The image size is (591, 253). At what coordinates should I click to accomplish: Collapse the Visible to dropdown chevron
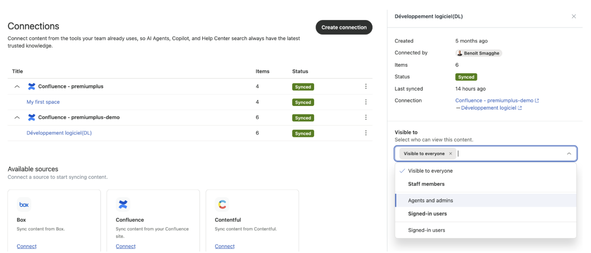pyautogui.click(x=569, y=154)
